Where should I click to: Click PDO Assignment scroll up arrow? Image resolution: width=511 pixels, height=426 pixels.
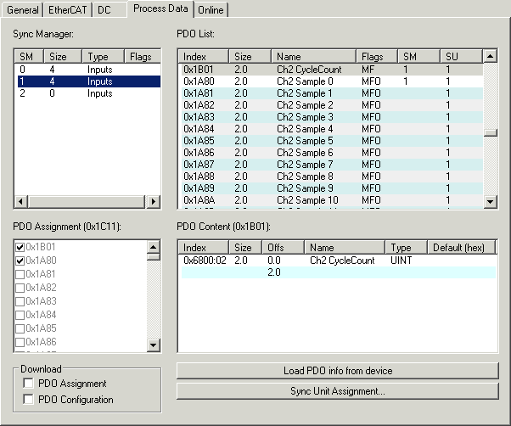[x=153, y=247]
